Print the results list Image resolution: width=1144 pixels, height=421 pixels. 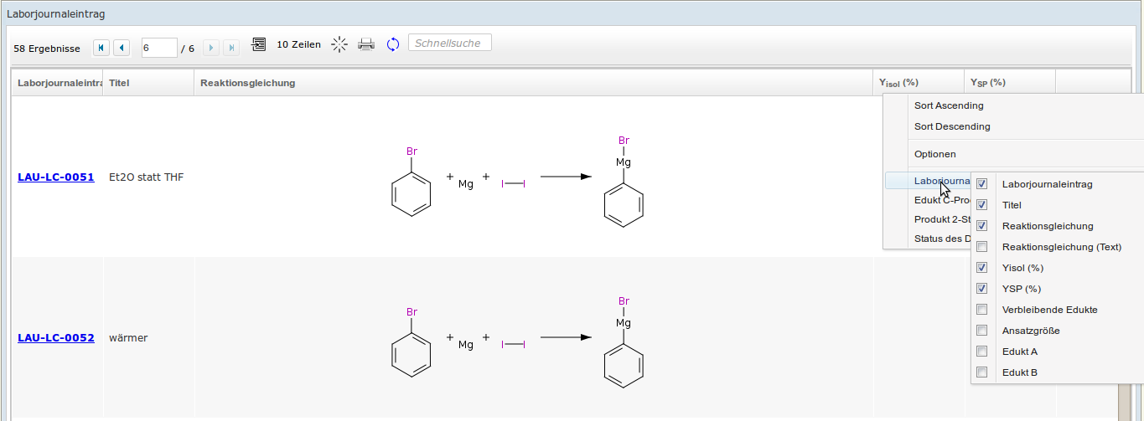point(366,45)
